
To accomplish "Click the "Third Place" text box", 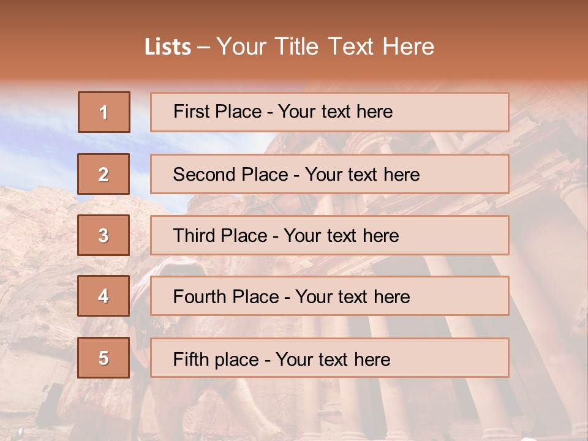I will [330, 235].
